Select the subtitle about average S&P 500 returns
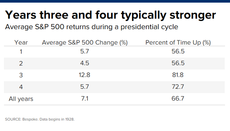Viewport: 230px width, 131px height. [x=92, y=27]
